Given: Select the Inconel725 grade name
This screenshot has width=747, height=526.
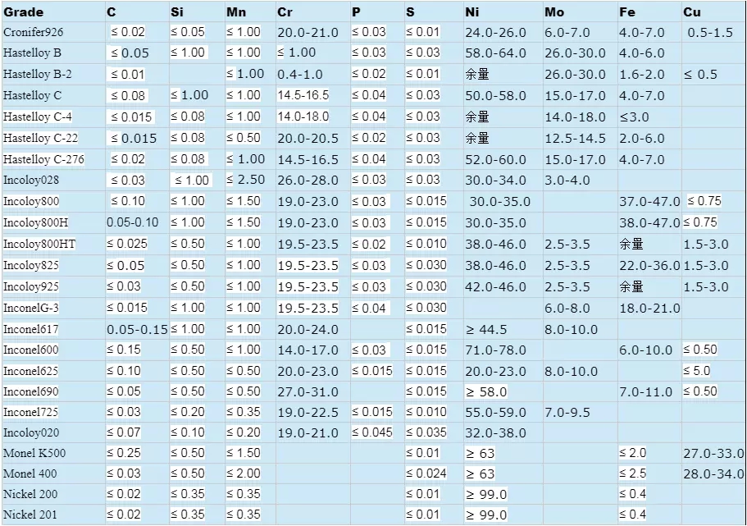Looking at the screenshot, I should [x=30, y=413].
